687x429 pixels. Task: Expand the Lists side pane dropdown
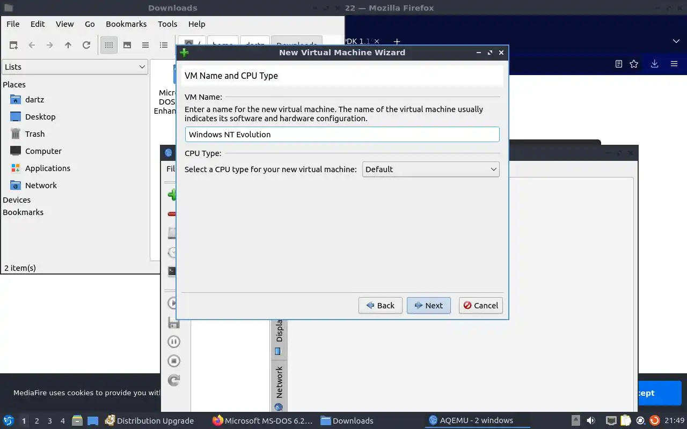pyautogui.click(x=75, y=67)
